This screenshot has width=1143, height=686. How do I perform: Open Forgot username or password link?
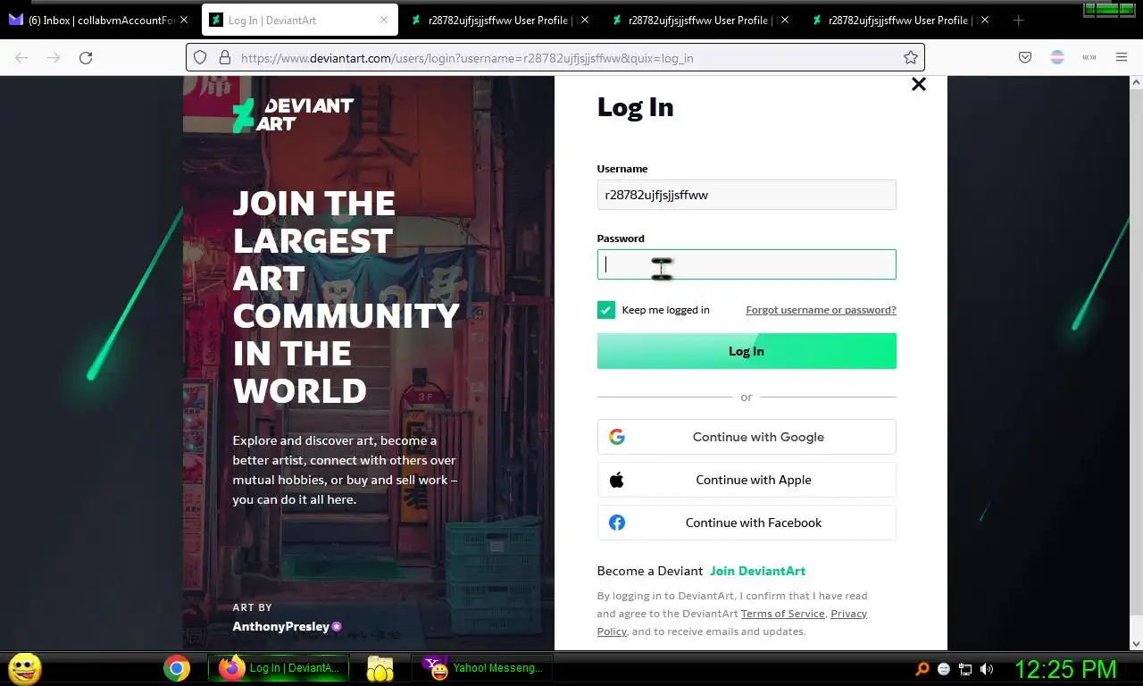(821, 310)
